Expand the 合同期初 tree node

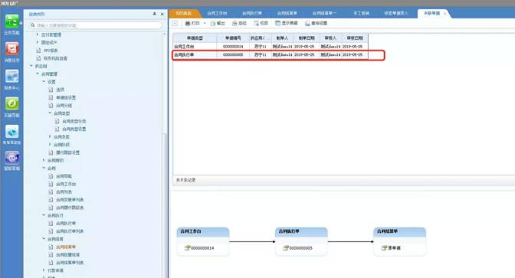click(44, 161)
